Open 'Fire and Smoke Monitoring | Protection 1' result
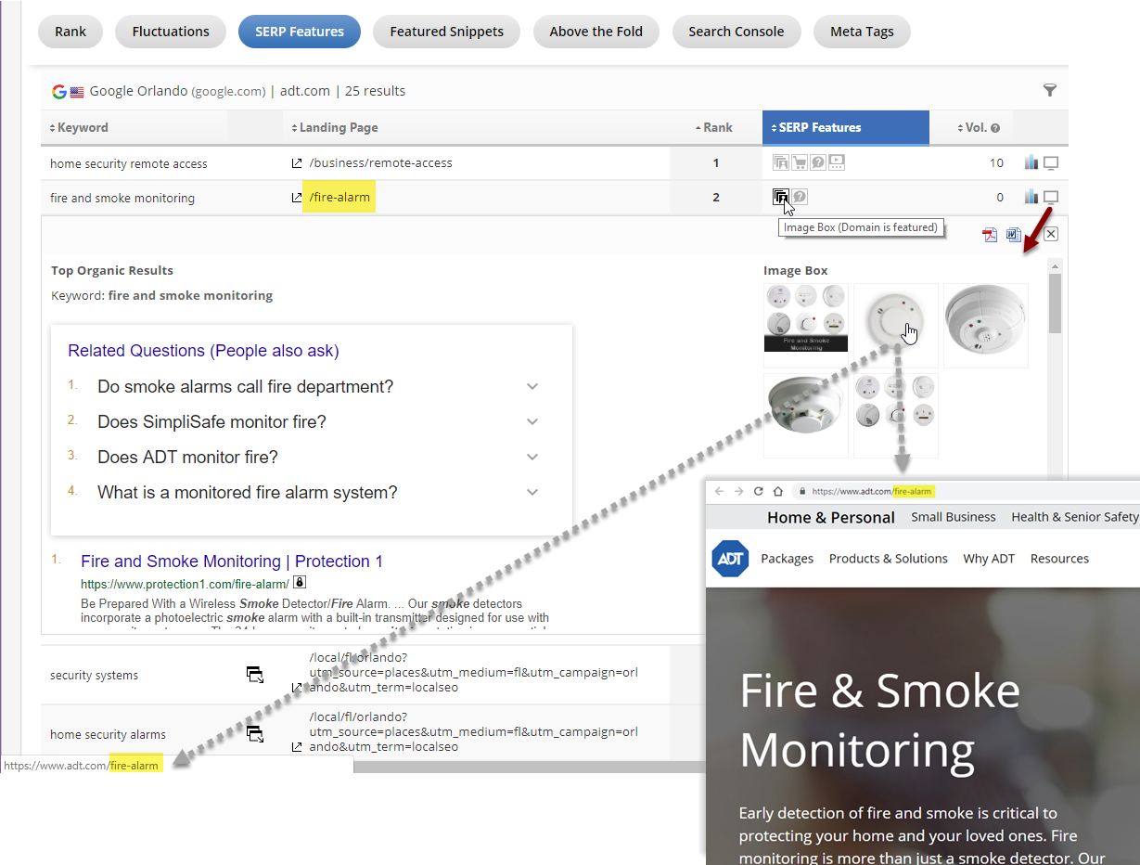The image size is (1140, 865). point(232,562)
